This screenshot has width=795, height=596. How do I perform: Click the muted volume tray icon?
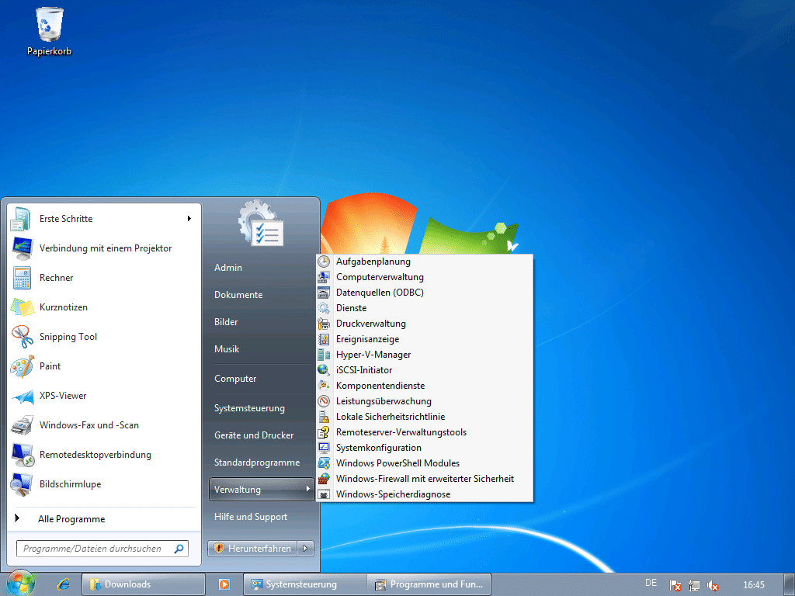(713, 585)
